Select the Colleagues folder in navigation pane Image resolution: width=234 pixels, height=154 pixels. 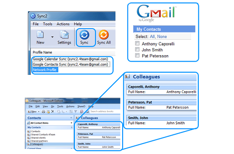[37, 144]
